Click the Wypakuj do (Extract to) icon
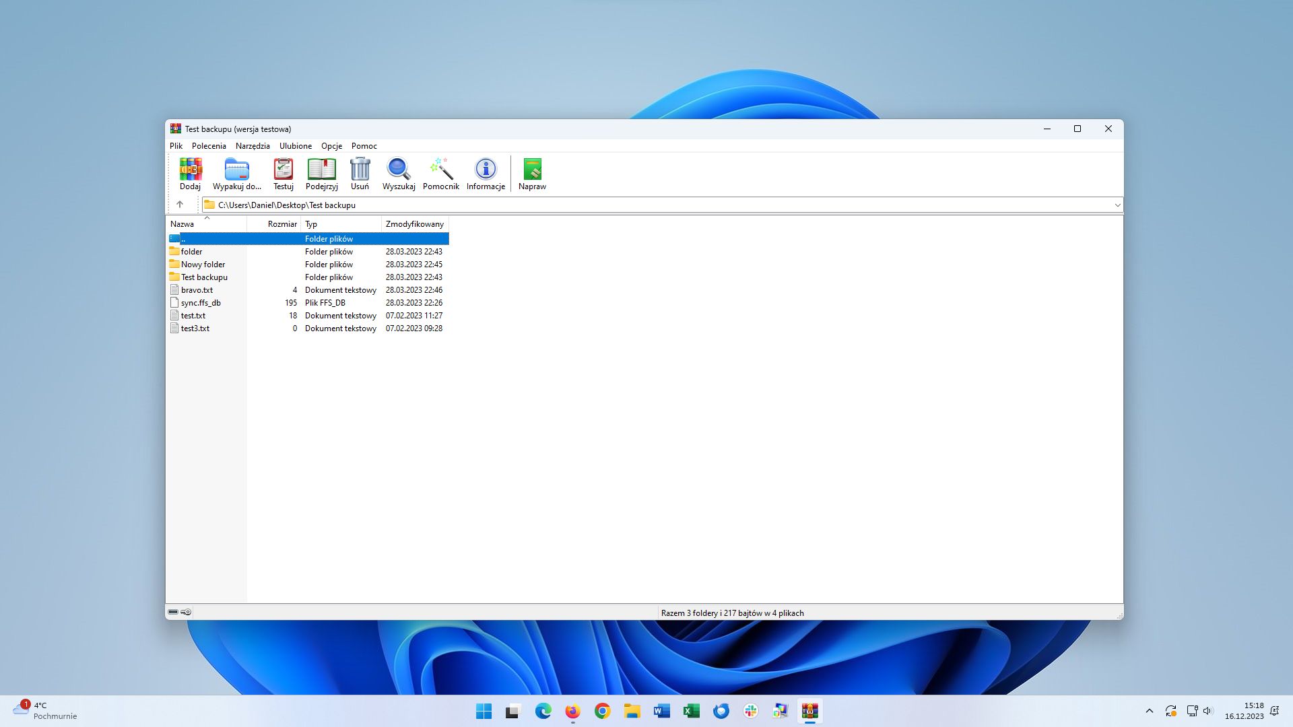1293x727 pixels. pyautogui.click(x=236, y=174)
